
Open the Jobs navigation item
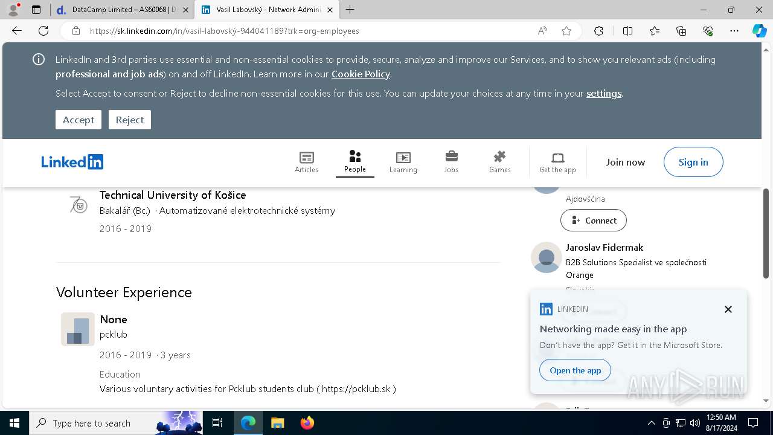[451, 162]
